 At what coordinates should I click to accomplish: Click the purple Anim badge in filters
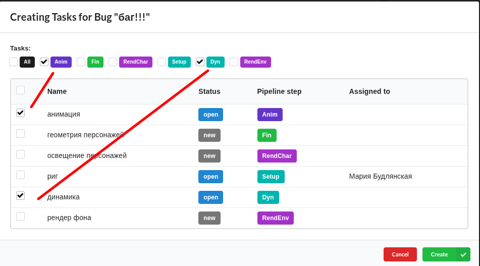(61, 62)
